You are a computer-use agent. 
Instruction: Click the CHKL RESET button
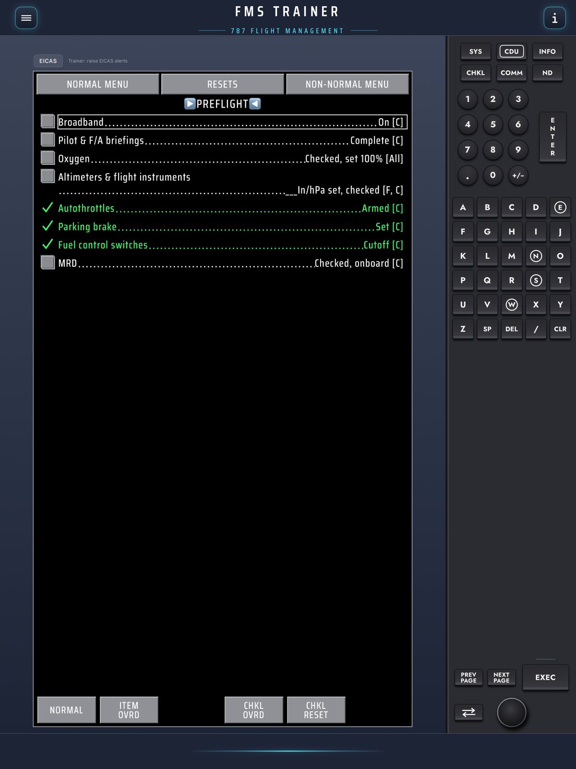[316, 710]
